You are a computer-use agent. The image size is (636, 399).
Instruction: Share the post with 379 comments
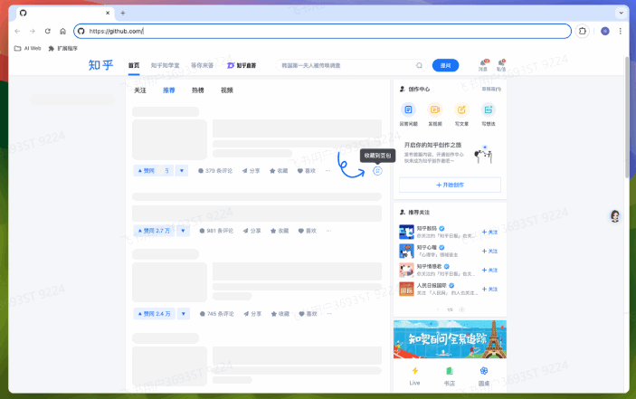coord(252,171)
